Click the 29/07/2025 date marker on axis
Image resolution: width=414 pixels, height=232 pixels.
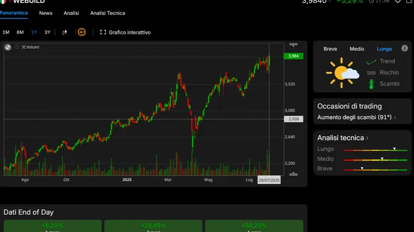pyautogui.click(x=269, y=180)
